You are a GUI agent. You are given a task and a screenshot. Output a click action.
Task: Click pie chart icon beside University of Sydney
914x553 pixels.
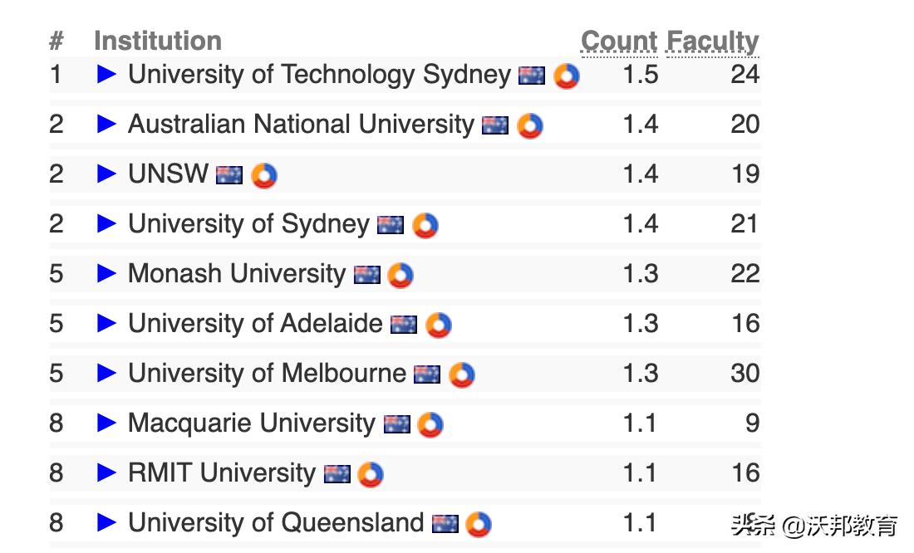425,226
